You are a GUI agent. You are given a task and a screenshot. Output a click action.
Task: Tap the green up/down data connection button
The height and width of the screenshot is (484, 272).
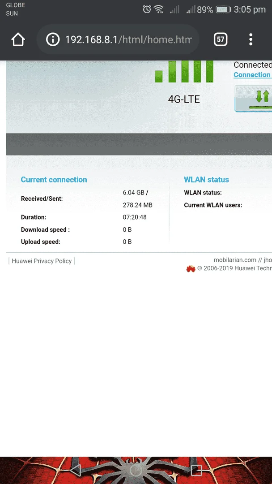pos(254,99)
